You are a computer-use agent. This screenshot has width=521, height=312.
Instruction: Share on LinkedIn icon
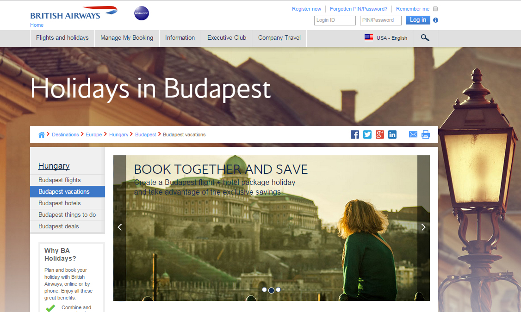[x=392, y=135]
